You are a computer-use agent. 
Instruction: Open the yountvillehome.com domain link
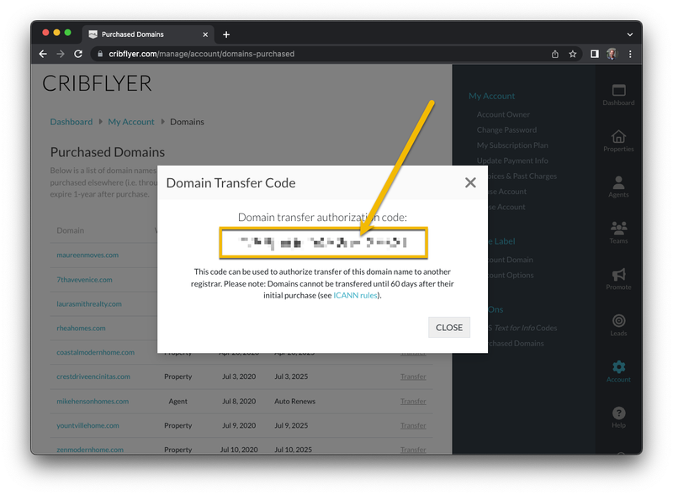click(88, 425)
